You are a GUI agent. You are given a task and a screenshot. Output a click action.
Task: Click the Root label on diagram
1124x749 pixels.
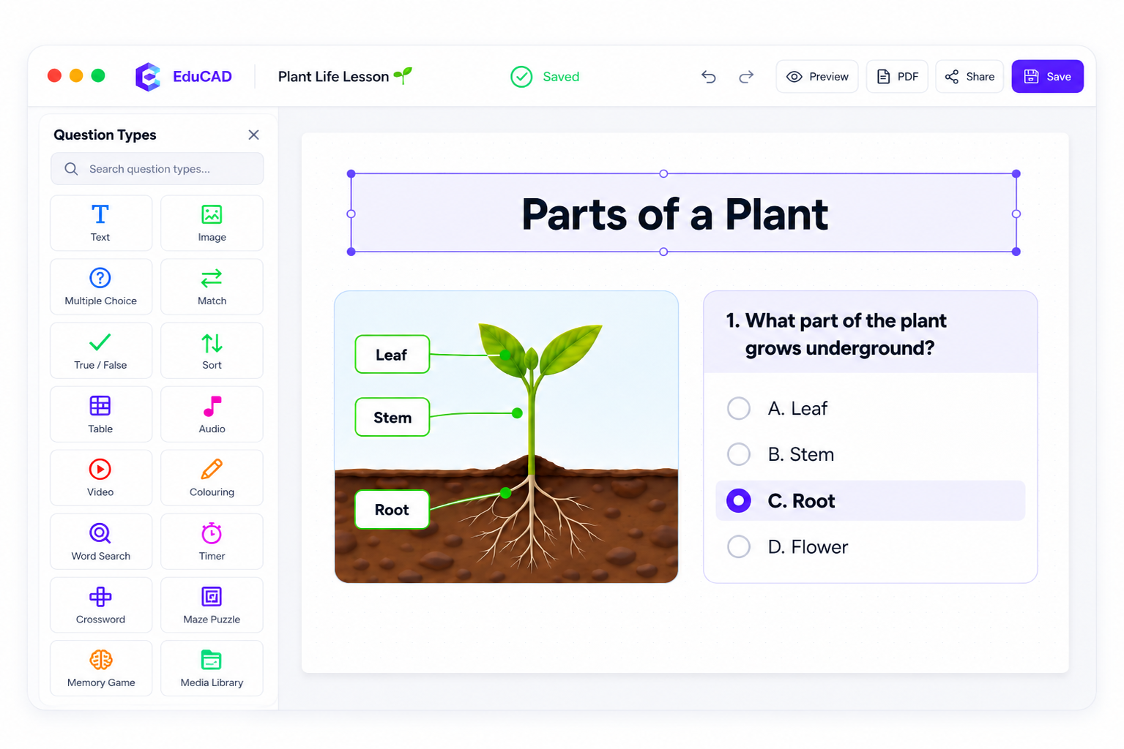click(x=392, y=510)
